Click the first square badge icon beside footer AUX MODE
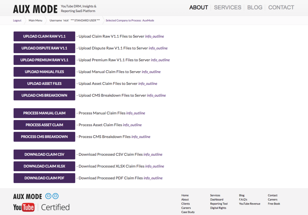Image resolution: width=308 pixels, height=215 pixels. pyautogui.click(x=48, y=196)
